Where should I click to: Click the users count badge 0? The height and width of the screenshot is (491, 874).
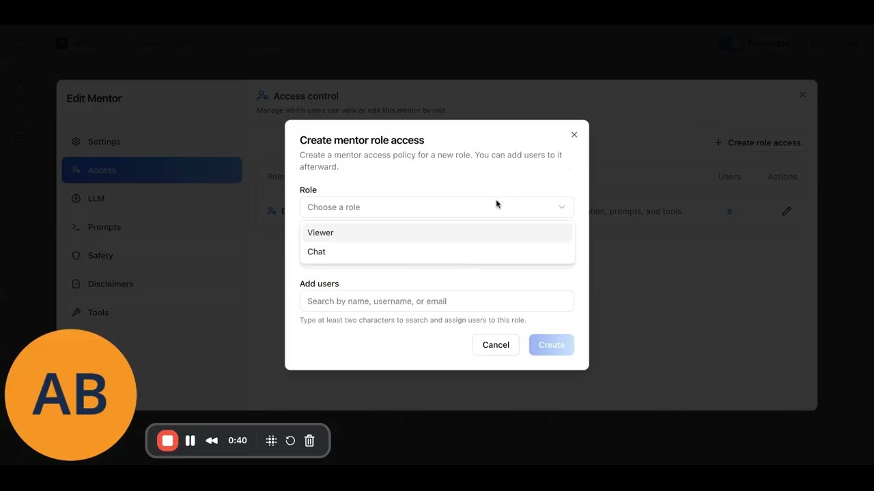click(729, 211)
